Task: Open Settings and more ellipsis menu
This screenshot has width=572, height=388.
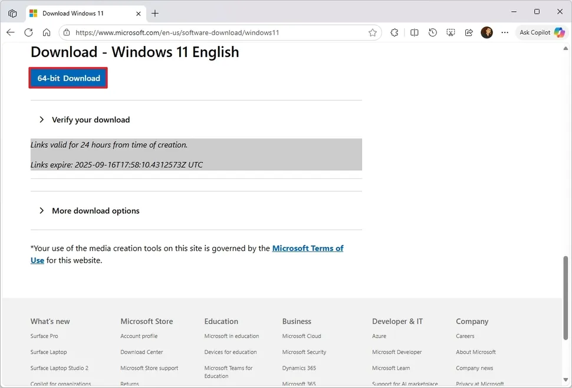Action: 505,33
